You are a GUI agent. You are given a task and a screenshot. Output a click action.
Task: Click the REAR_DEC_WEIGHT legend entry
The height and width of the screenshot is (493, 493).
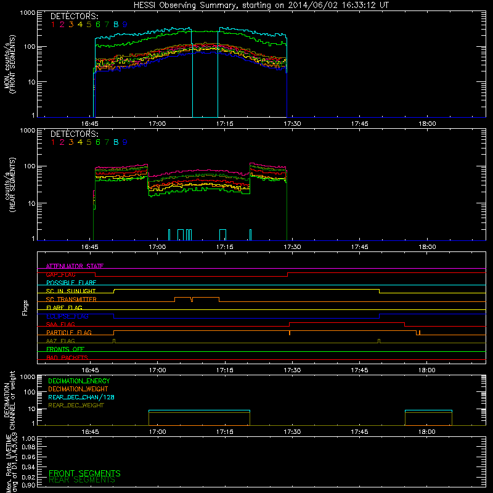coord(76,405)
